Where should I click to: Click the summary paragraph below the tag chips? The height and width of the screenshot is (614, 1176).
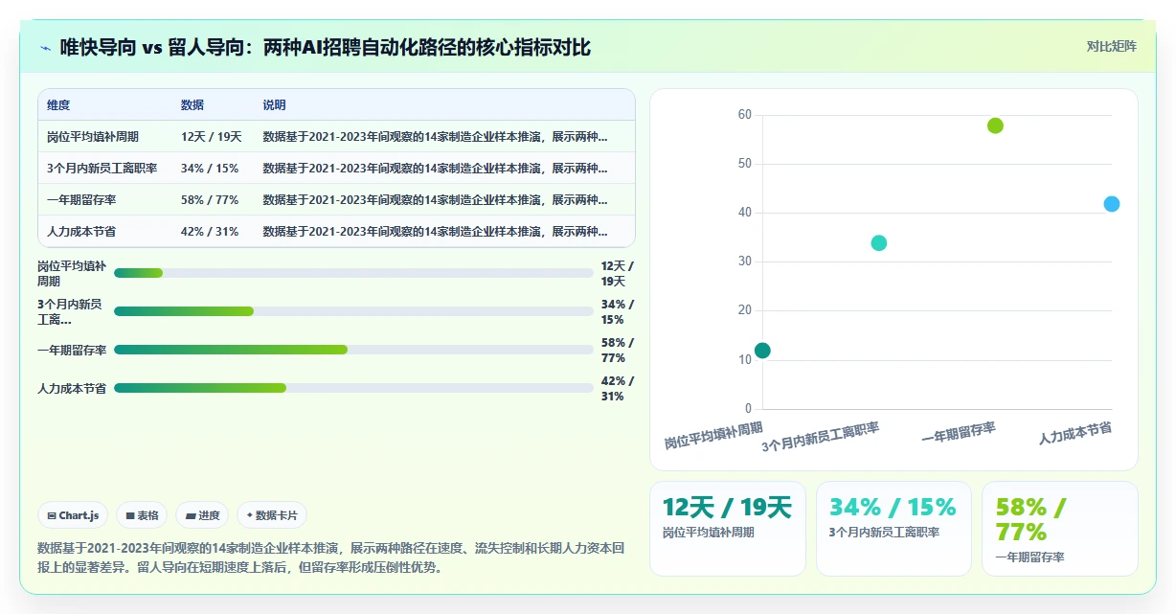331,557
